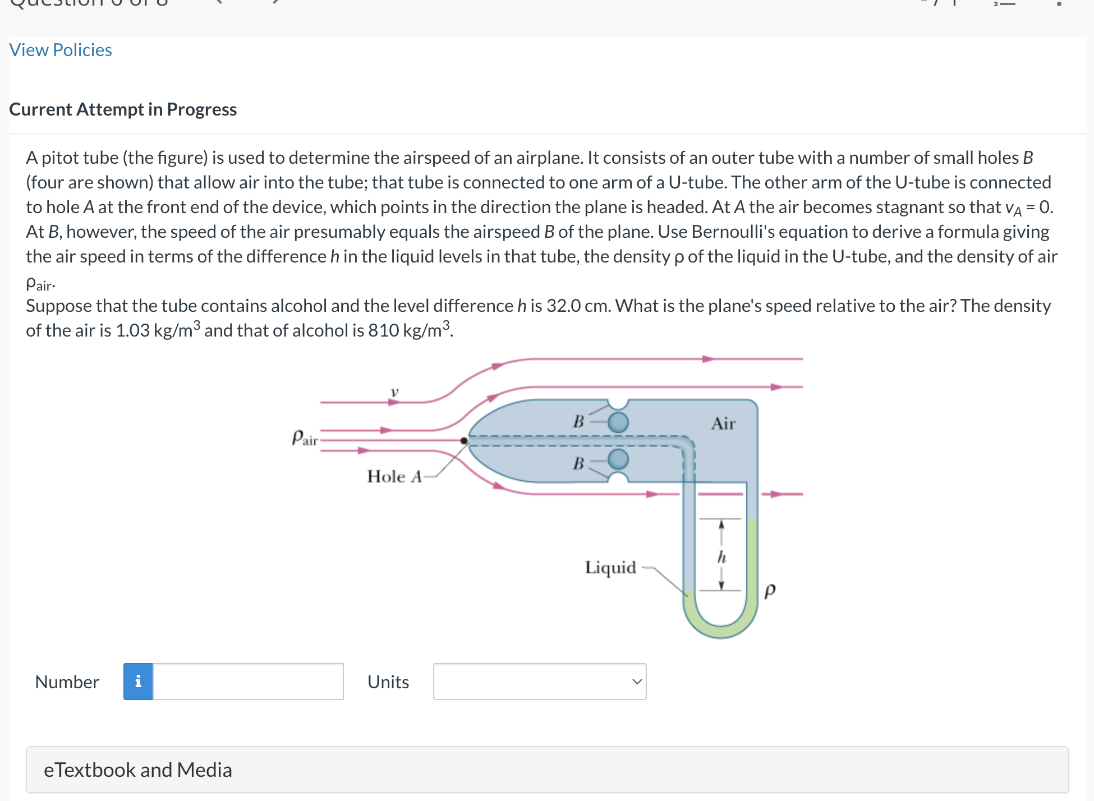Open the Units dropdown
This screenshot has width=1094, height=801.
(x=539, y=682)
